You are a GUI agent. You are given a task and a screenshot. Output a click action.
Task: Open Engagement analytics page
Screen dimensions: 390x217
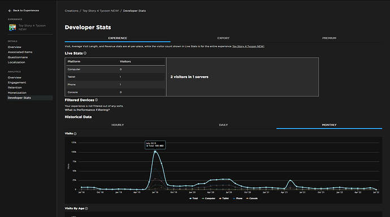(x=16, y=83)
